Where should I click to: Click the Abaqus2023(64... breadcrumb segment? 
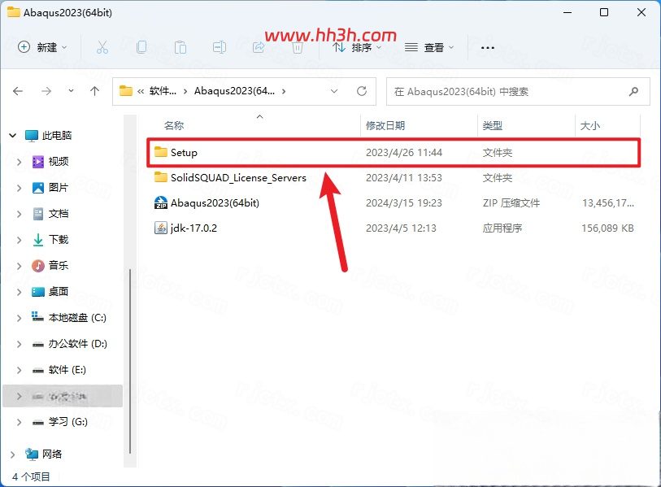pyautogui.click(x=234, y=91)
